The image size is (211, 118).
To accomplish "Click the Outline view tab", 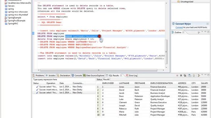I will point(178,32).
